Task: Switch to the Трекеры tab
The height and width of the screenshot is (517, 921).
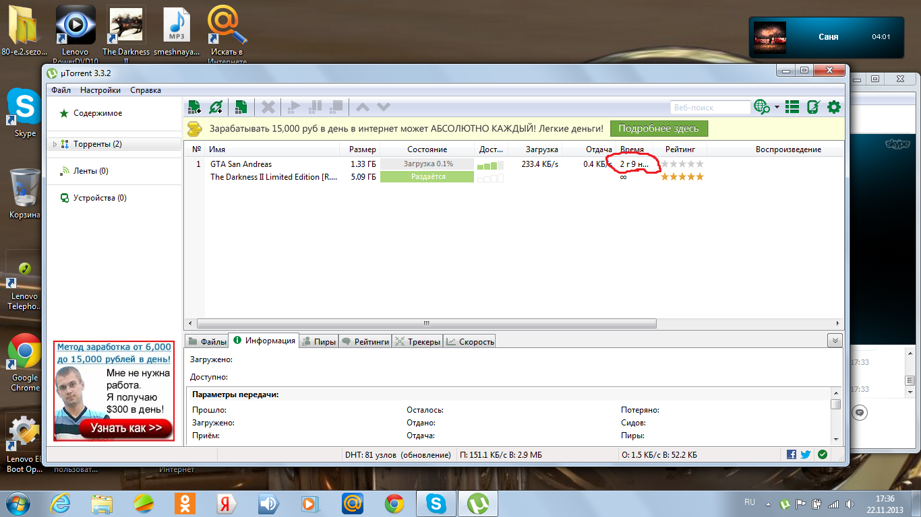Action: [x=417, y=341]
